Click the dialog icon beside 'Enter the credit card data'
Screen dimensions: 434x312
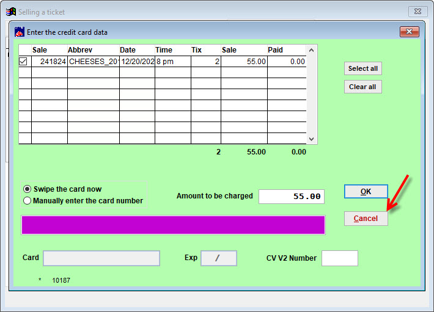(x=20, y=32)
